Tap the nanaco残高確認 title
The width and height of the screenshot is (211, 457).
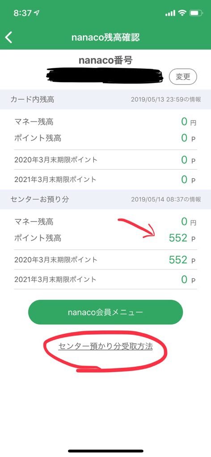pyautogui.click(x=105, y=37)
